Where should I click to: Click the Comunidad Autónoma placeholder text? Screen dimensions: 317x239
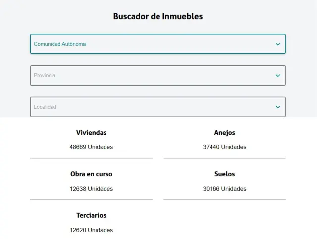[x=59, y=44]
